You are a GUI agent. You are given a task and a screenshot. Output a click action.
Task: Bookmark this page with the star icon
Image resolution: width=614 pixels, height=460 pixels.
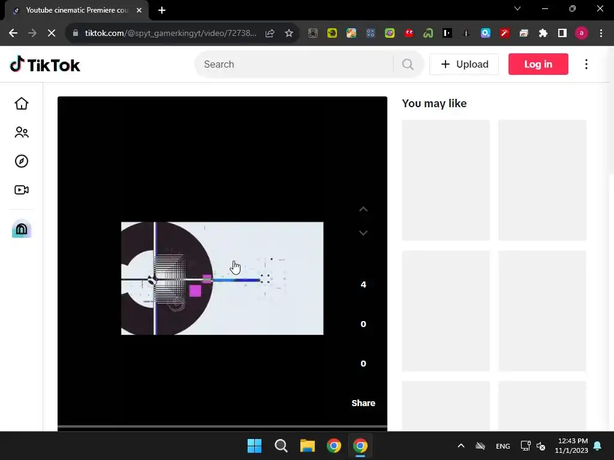point(289,34)
